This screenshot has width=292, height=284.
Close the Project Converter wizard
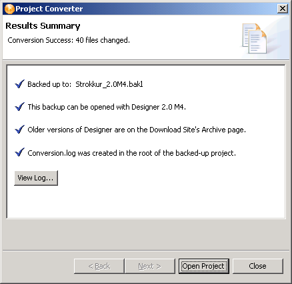pos(258,266)
